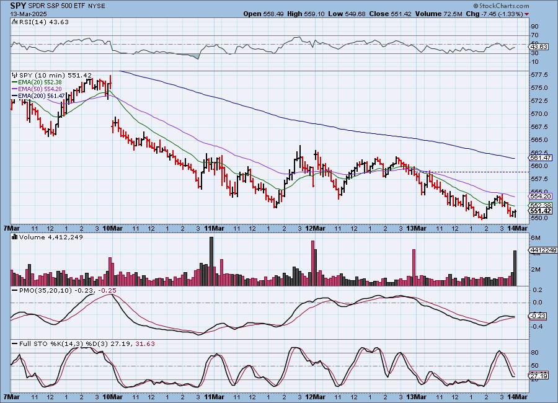Screen dimensions: 558x403
Task: Click the Volume 4,412,249 legend text
Action: click(x=51, y=237)
